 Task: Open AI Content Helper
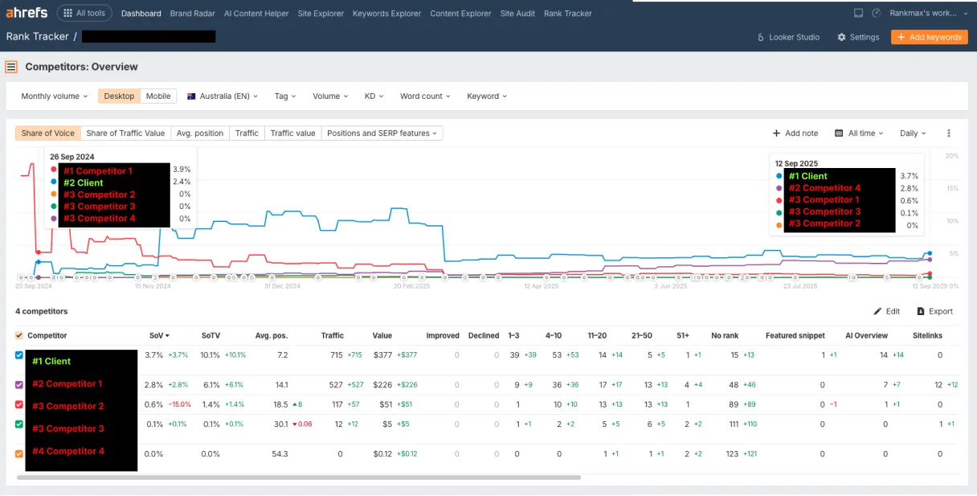click(x=255, y=14)
